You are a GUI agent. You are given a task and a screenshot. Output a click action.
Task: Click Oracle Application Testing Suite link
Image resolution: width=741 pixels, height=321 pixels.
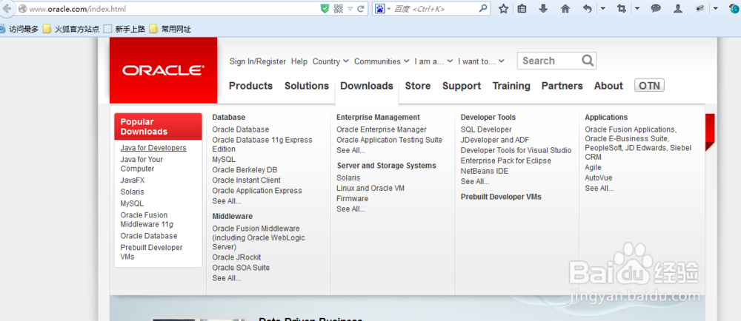pos(390,140)
